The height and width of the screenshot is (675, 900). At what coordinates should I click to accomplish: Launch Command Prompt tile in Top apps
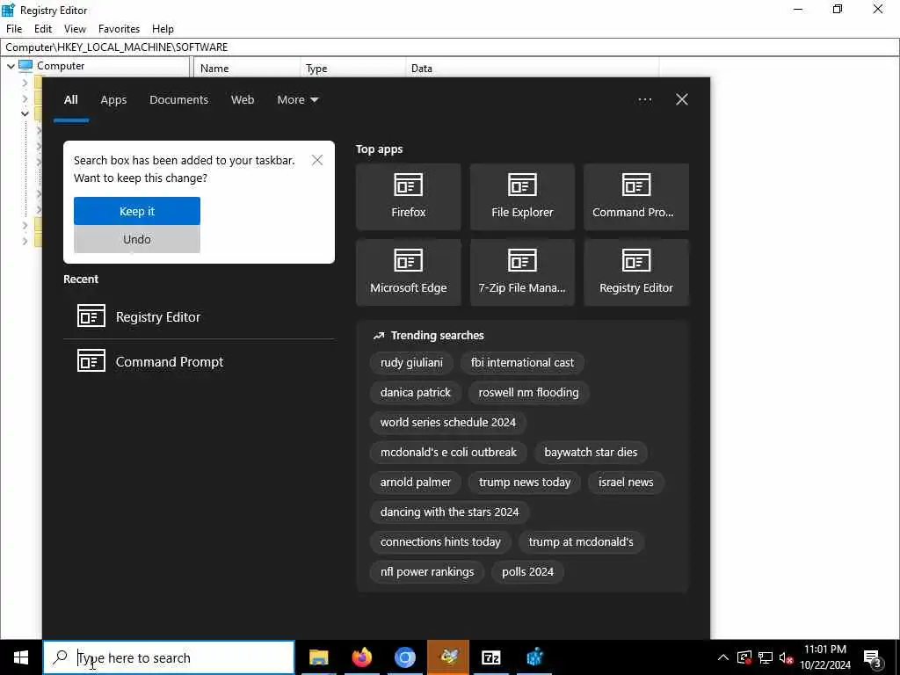tap(636, 197)
